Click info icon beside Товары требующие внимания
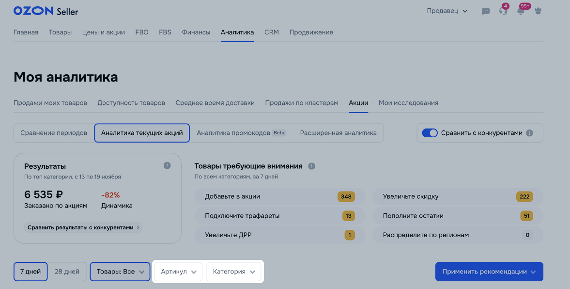Screen dimensions: 570x289 (x=312, y=166)
